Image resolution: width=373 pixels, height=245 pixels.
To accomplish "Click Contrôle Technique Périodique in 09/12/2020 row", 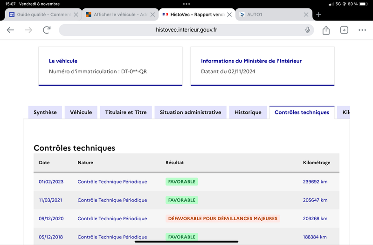I will pos(112,218).
